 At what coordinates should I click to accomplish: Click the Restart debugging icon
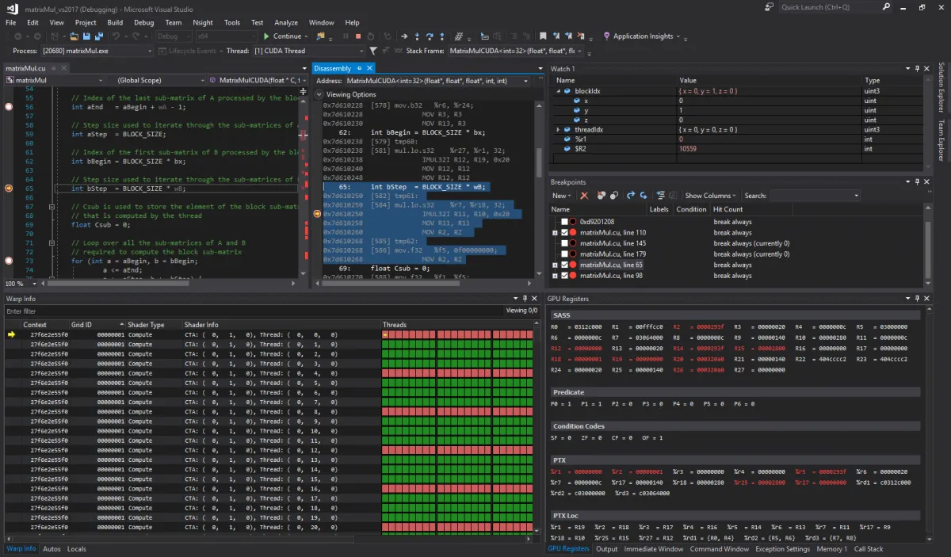(x=372, y=36)
